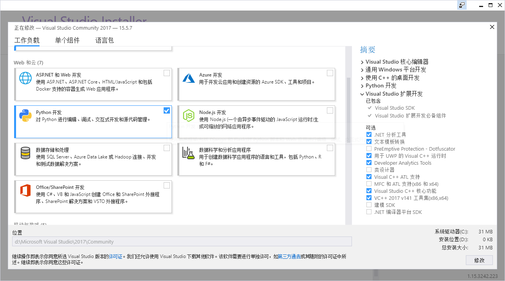Viewport: 505px width, 281px height.
Task: Check the ASP.NET 和 Web 开发 workload
Action: [x=167, y=73]
